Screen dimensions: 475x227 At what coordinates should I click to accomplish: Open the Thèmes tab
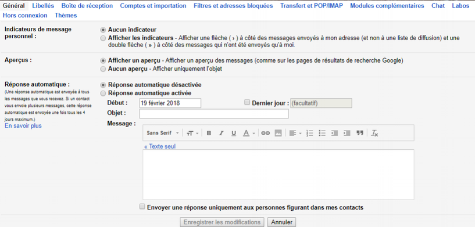tap(66, 16)
